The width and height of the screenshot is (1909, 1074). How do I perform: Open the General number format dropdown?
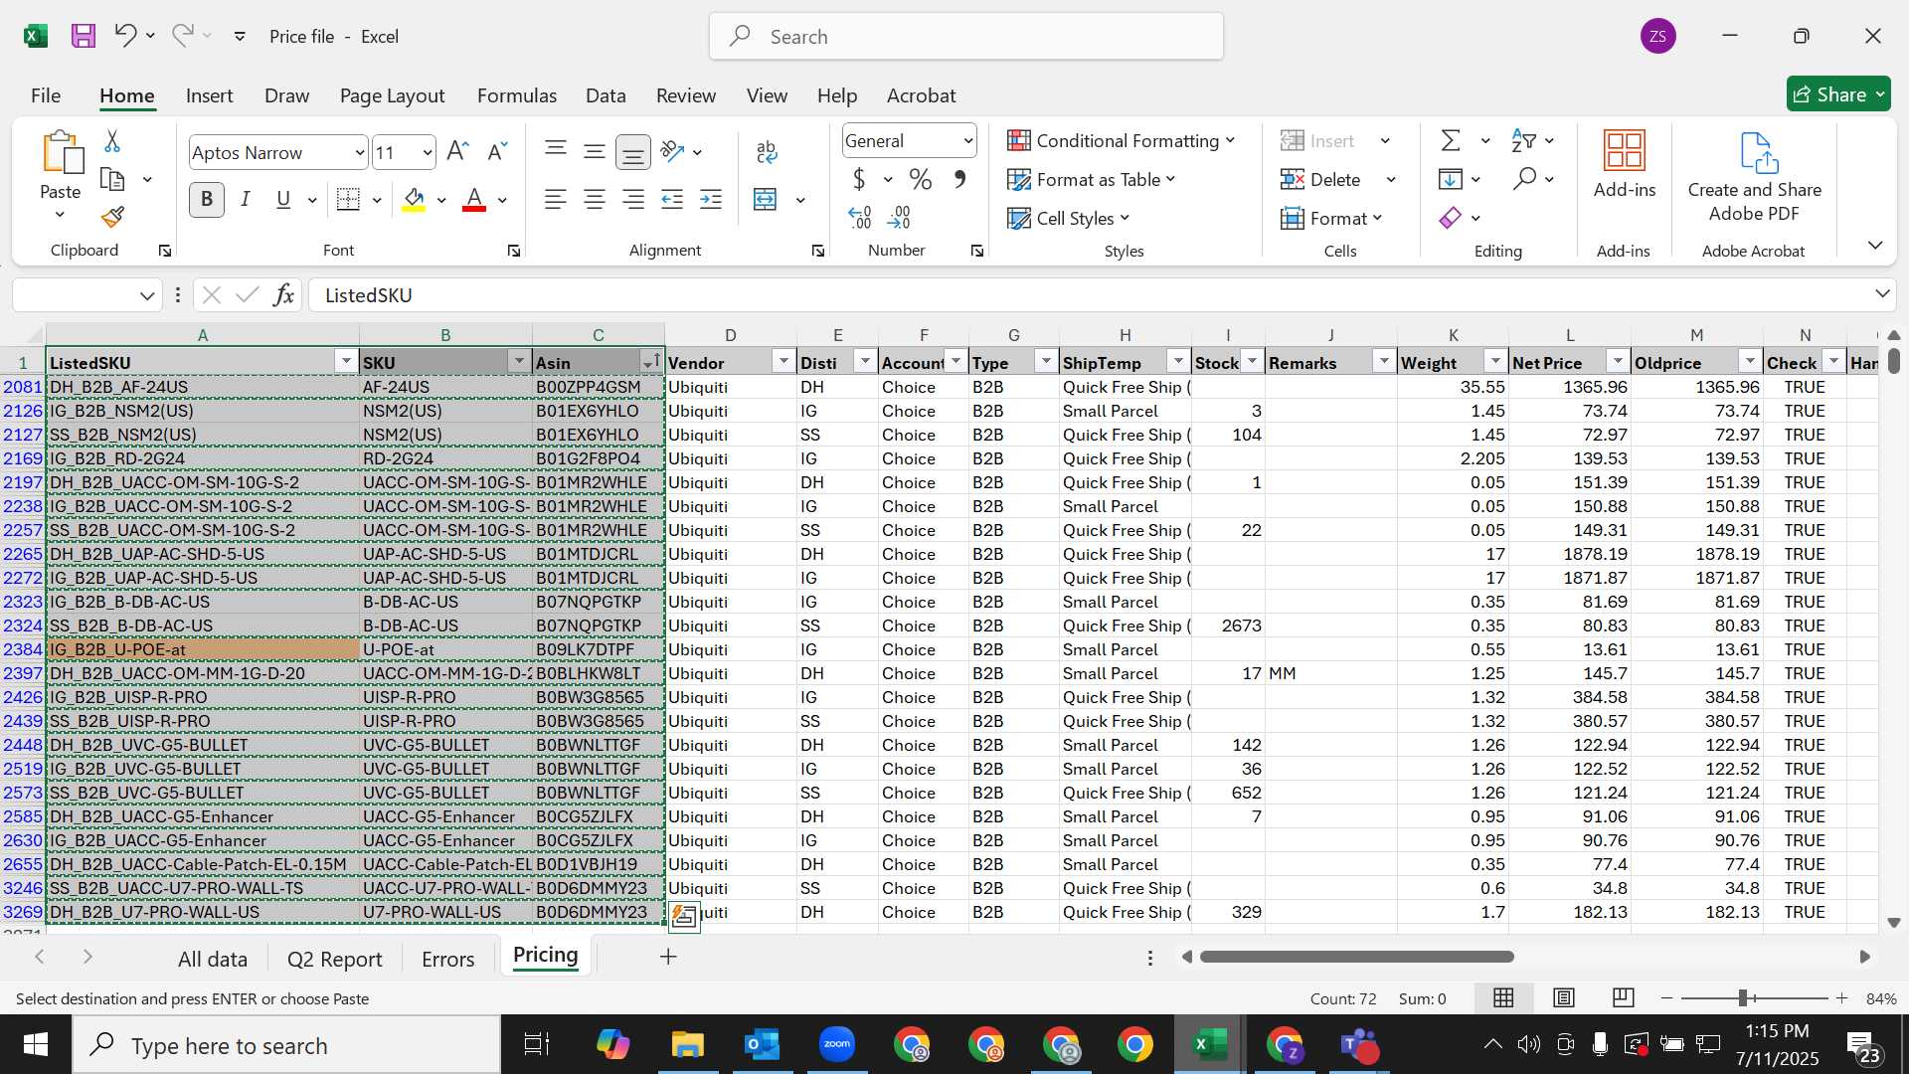967,141
